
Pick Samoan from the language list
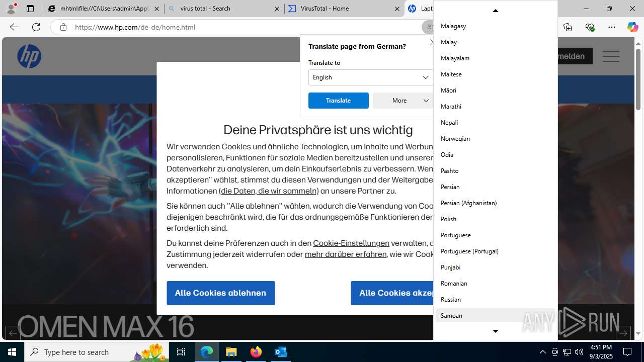coord(495,315)
